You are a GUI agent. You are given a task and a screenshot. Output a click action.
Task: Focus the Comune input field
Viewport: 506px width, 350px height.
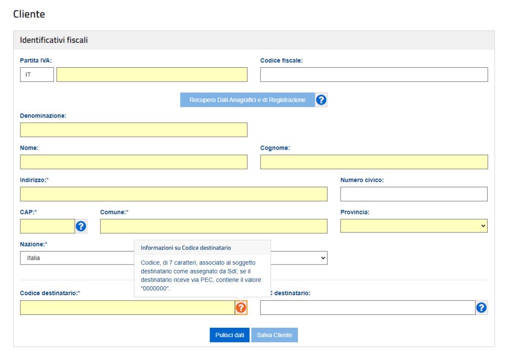click(213, 226)
